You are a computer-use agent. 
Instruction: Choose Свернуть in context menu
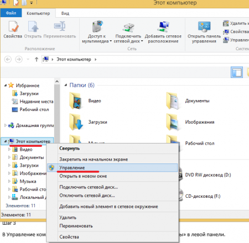click(112, 149)
